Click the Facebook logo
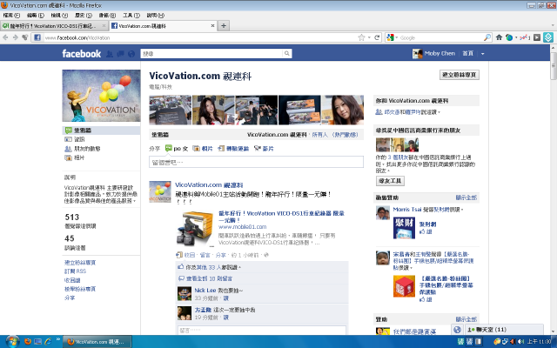 coord(81,54)
